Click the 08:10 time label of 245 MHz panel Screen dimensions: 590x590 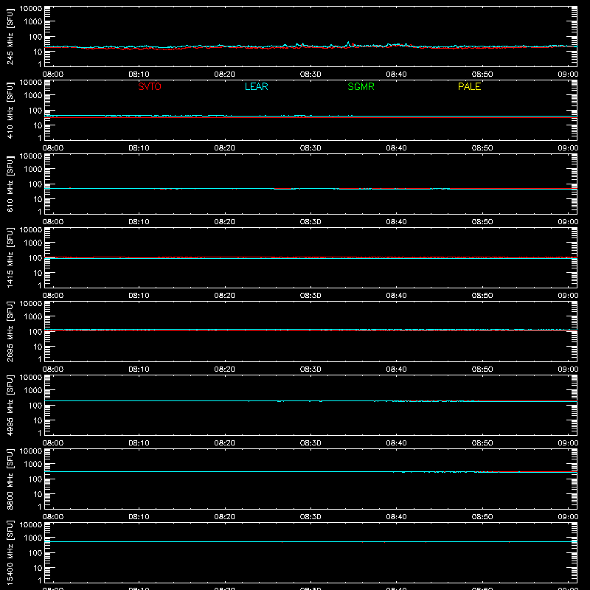[139, 74]
